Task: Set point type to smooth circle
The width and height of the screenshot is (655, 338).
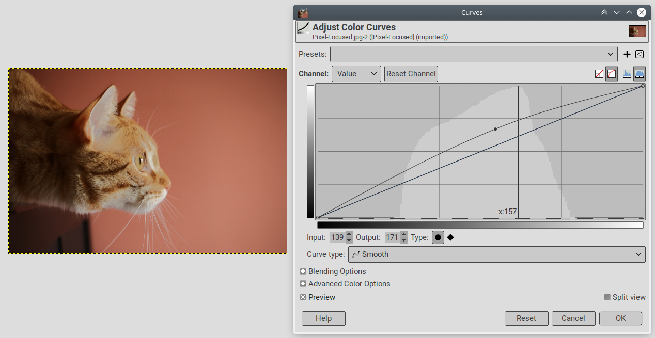Action: [x=438, y=237]
